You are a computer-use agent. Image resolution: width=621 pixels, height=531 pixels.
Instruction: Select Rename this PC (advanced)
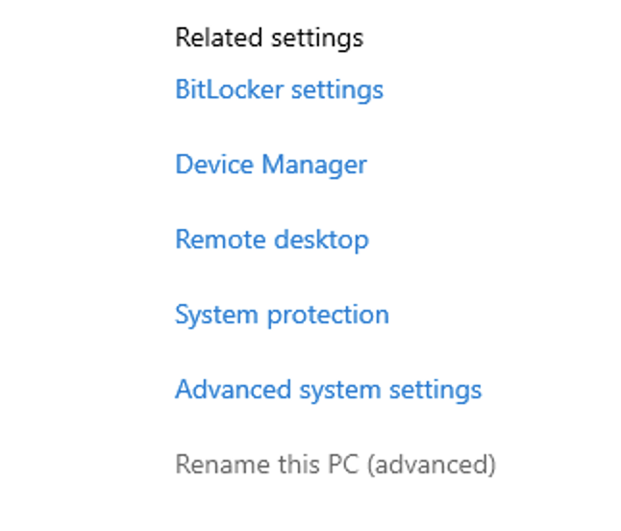(x=335, y=465)
